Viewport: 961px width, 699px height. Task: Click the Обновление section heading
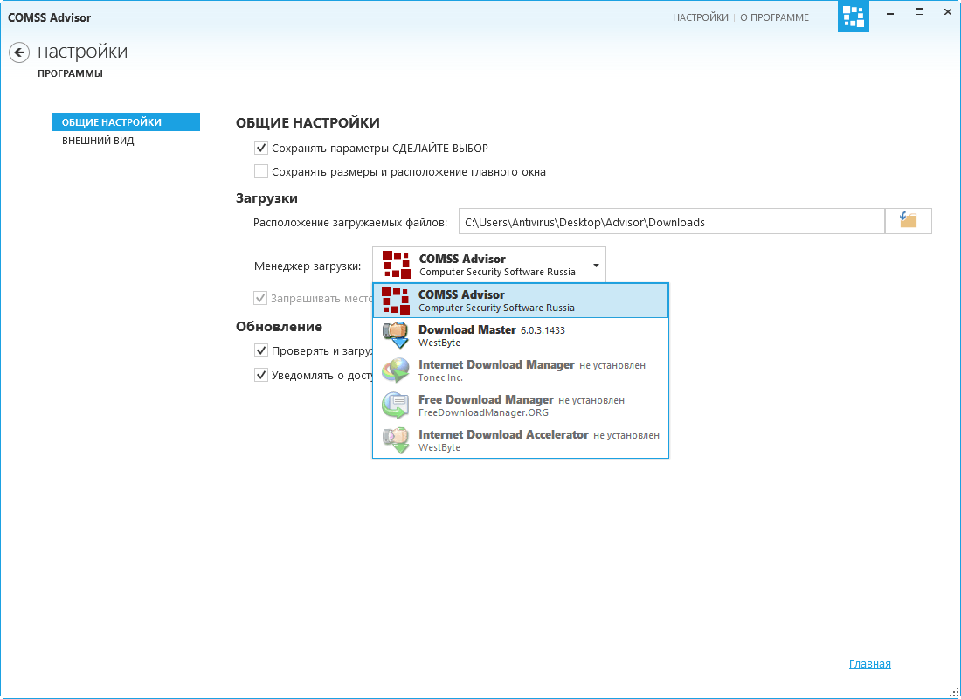(x=279, y=326)
